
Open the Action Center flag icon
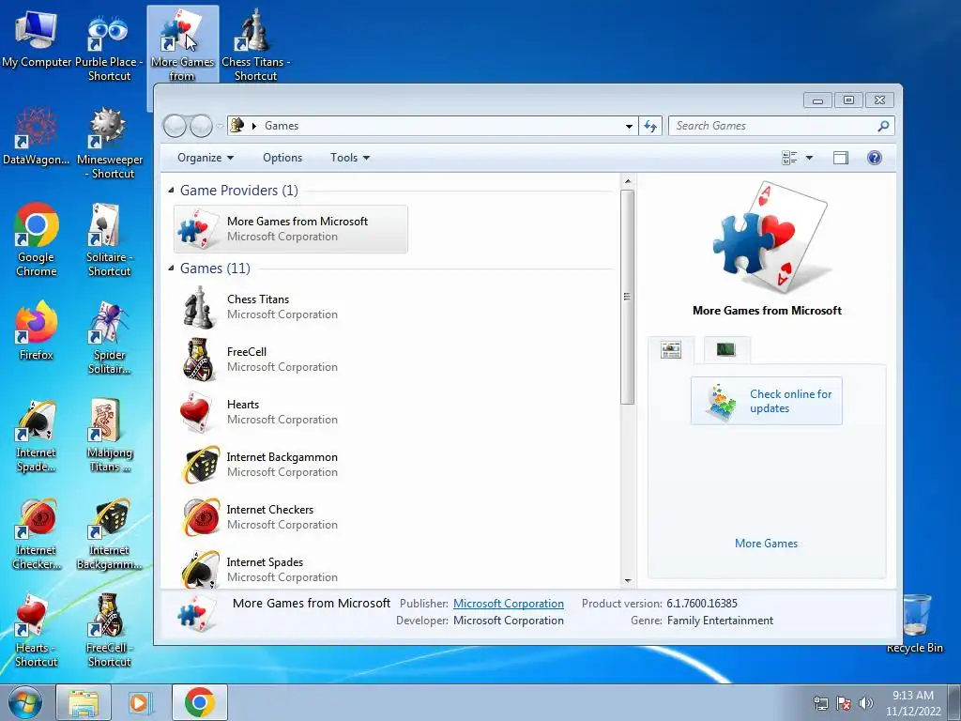coord(844,703)
